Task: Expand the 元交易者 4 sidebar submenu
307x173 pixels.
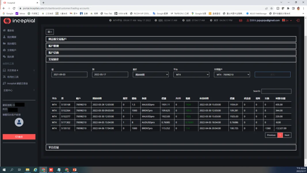Action: 19,70
